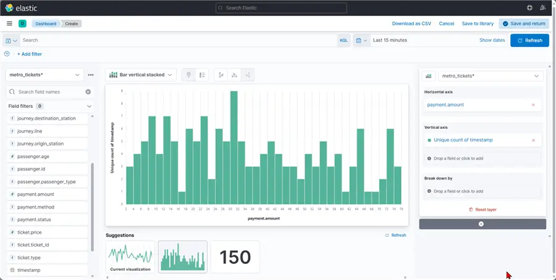Click into the KQL search query bar
The height and width of the screenshot is (280, 556).
[179, 40]
